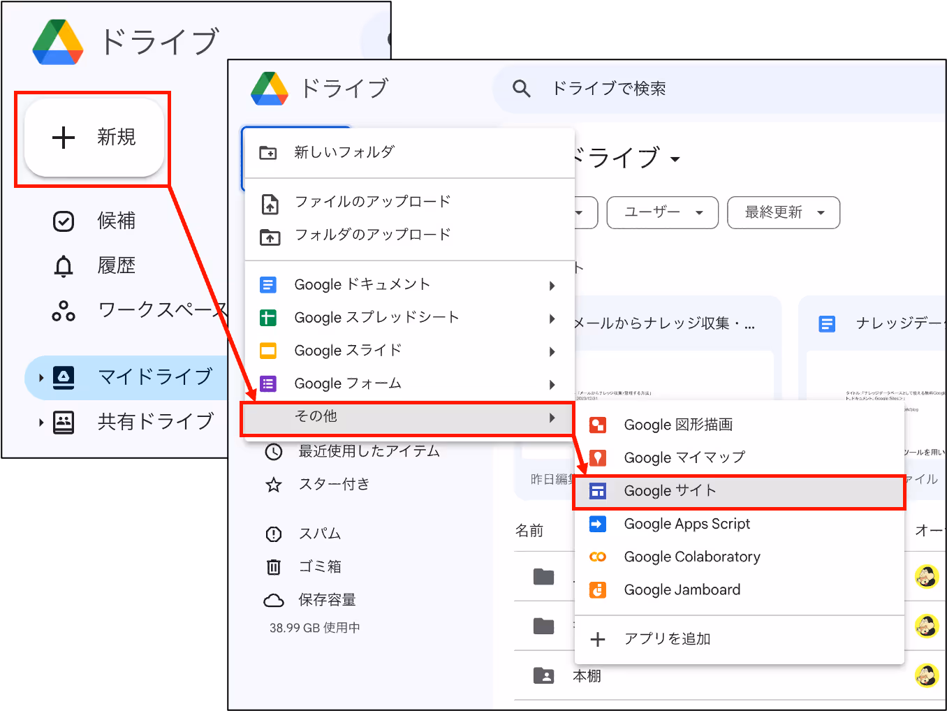
Task: Click the 履歴 bell icon in back window
Action: pyautogui.click(x=64, y=266)
